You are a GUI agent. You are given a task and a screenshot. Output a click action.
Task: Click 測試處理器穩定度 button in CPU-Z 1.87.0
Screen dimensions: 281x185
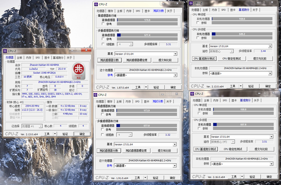click(137, 60)
